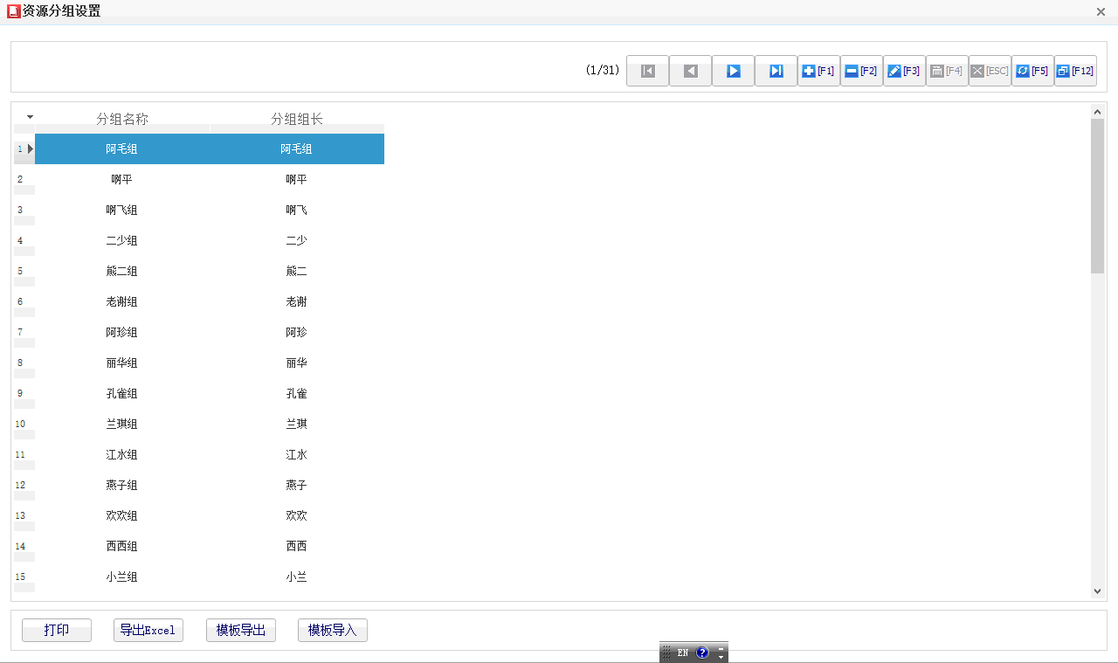The height and width of the screenshot is (663, 1118).
Task: Select 啊平 in the 分组名称 column
Action: [122, 179]
